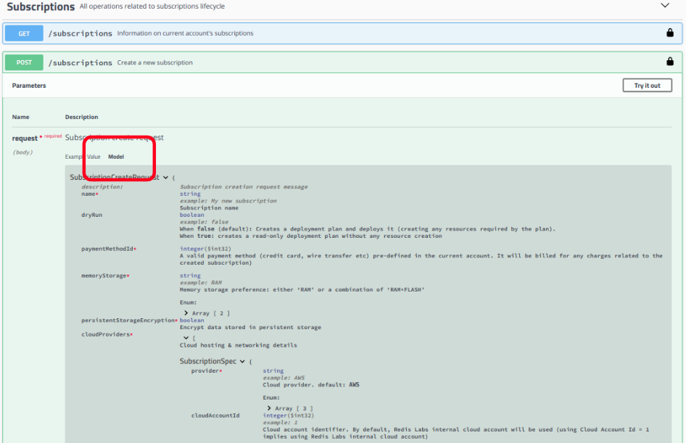This screenshot has width=686, height=443.
Task: Click the SubscriptionCreateRequest model title
Action: (x=115, y=178)
